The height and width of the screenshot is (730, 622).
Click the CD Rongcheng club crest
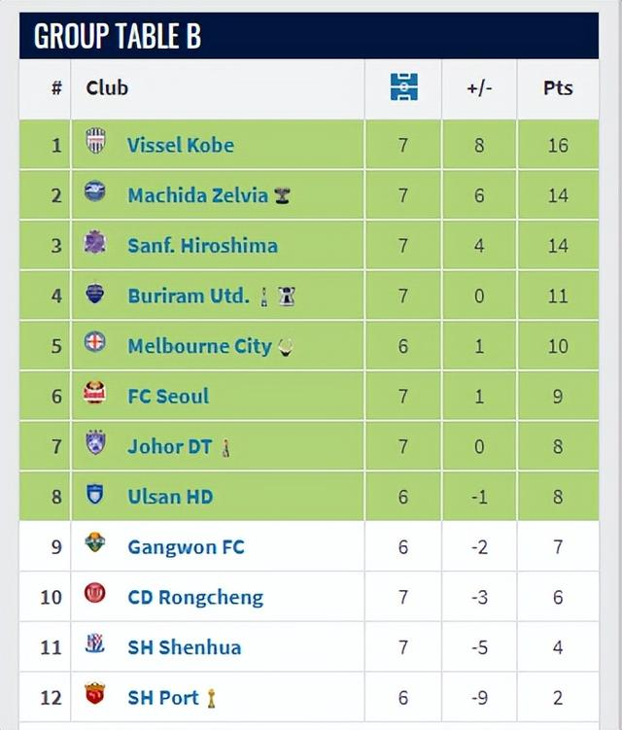tap(95, 595)
